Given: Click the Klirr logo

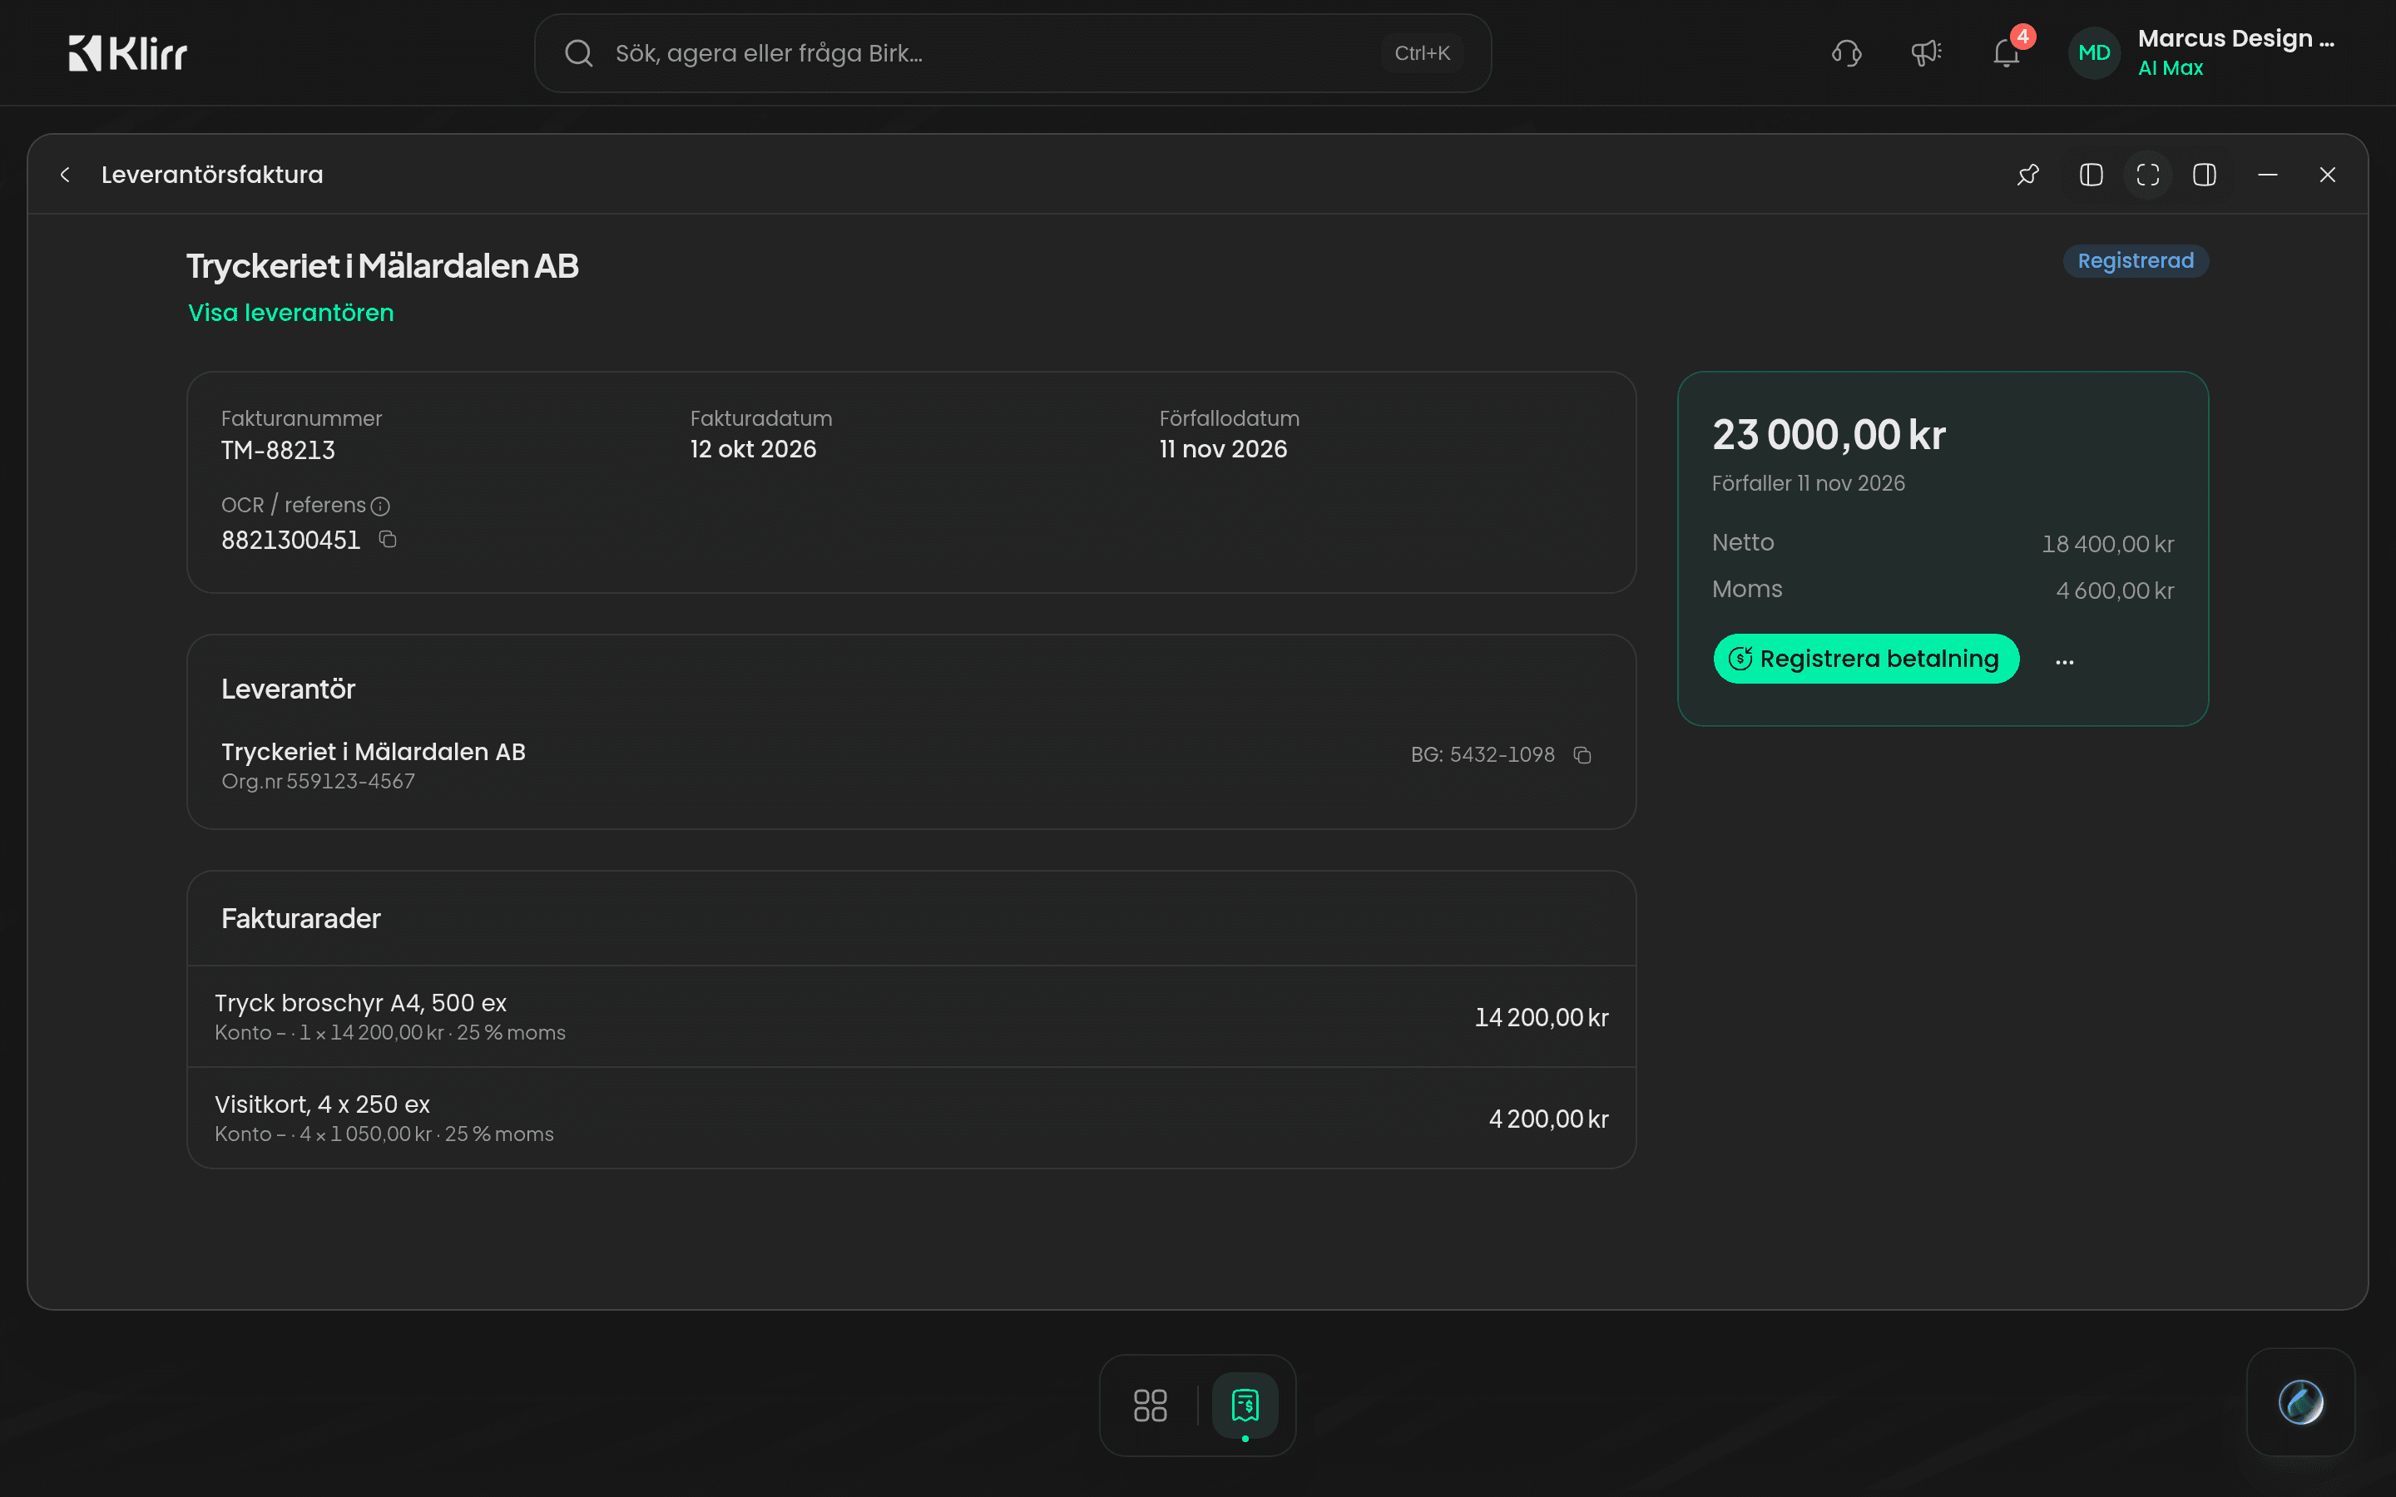Looking at the screenshot, I should pyautogui.click(x=128, y=53).
